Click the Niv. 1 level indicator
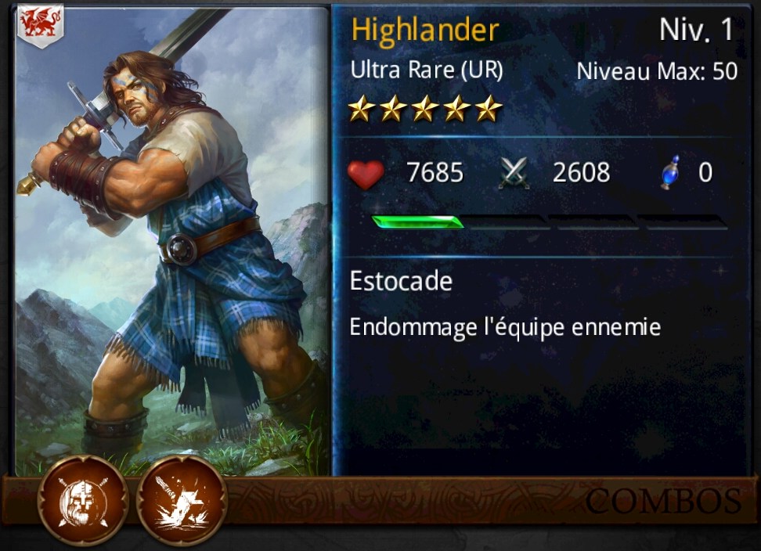Viewport: 761px width, 551px height. pos(697,30)
